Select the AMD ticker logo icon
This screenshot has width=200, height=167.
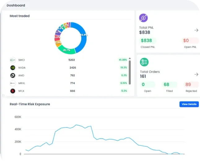click(x=13, y=75)
